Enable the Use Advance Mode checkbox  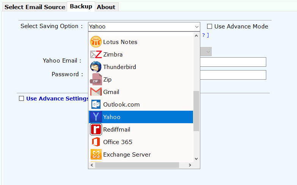click(x=209, y=27)
